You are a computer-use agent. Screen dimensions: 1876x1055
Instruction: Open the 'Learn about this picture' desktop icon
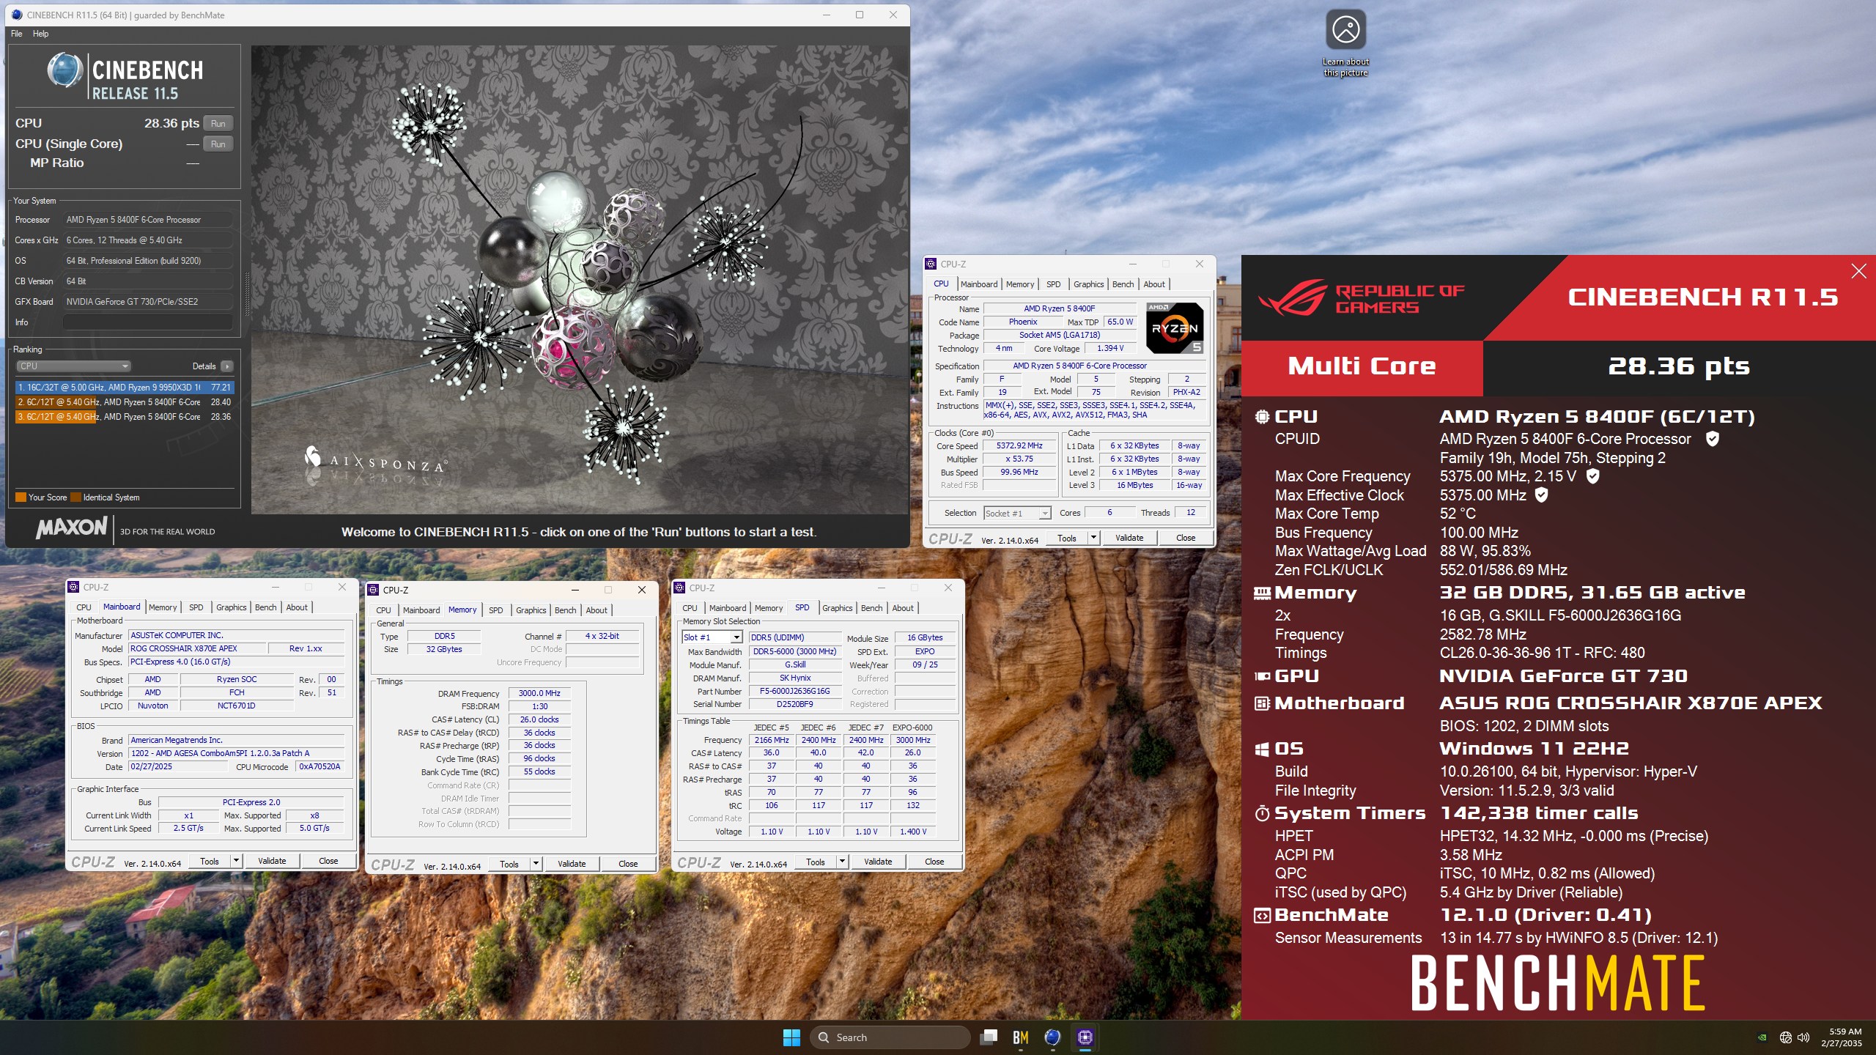pos(1345,42)
